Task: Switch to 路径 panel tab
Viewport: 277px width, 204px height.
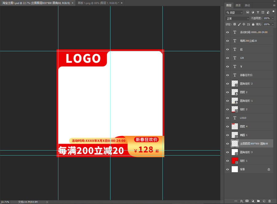Action: (x=247, y=5)
